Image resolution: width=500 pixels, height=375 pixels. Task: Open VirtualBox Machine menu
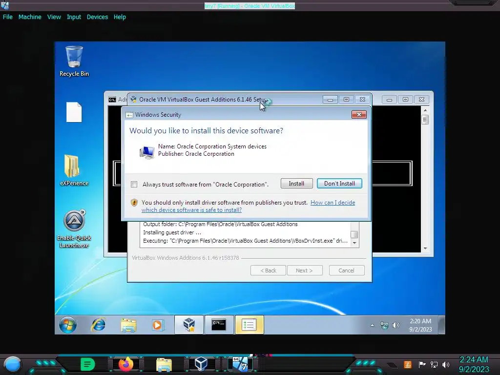point(30,17)
